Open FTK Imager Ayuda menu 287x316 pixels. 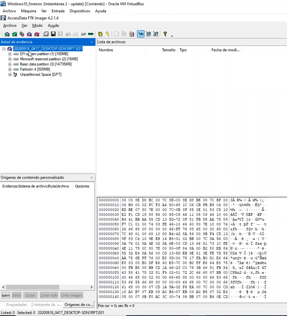pos(53,25)
